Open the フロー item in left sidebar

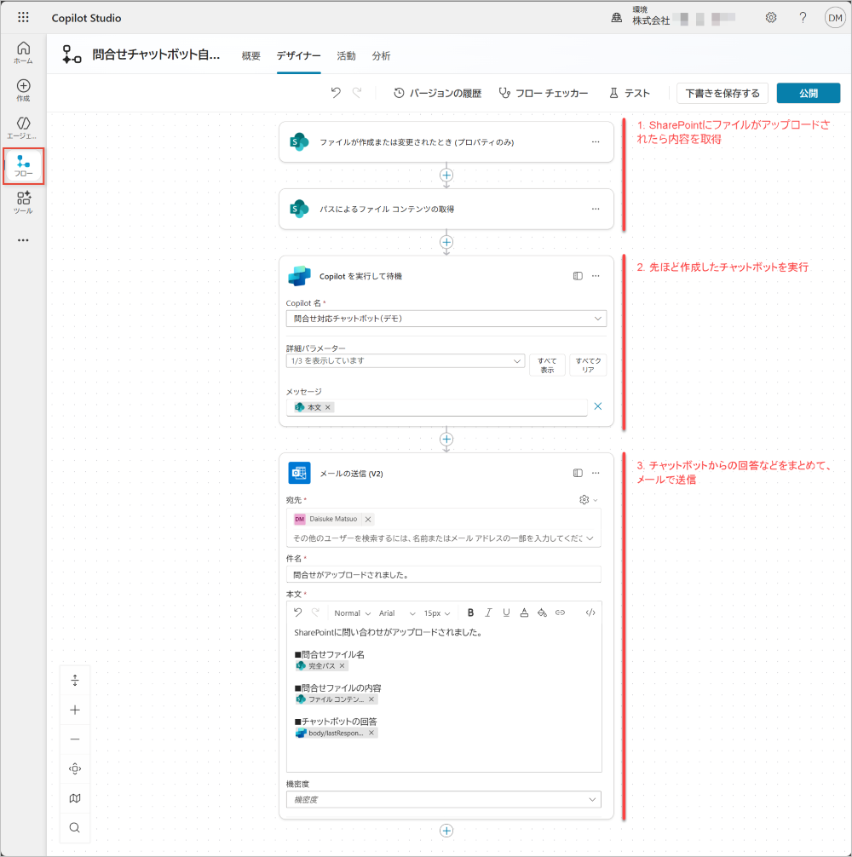23,165
